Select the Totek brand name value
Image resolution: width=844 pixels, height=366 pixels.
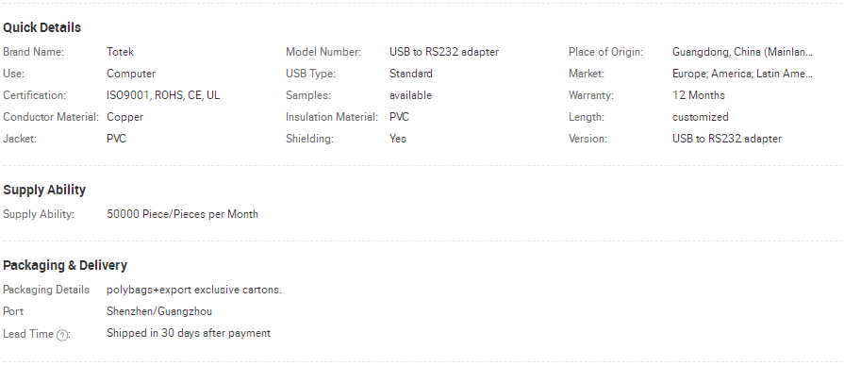[120, 52]
